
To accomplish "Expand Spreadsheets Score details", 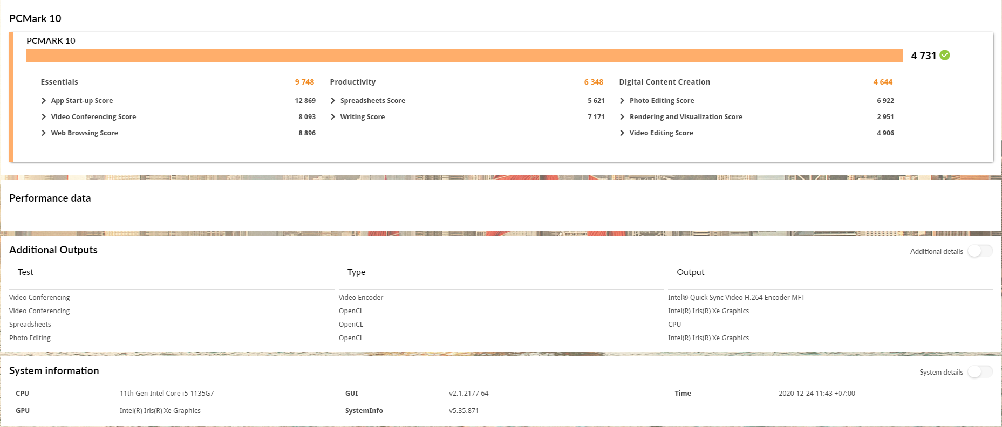I will pyautogui.click(x=333, y=101).
